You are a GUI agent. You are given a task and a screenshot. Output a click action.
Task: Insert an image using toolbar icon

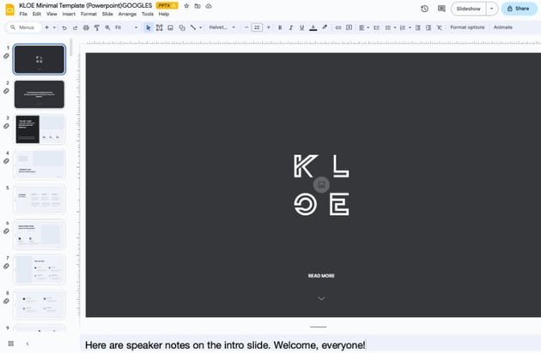coord(170,27)
